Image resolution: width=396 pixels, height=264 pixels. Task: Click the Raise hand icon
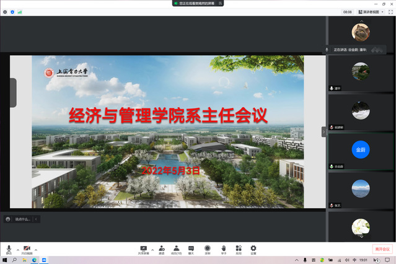click(223, 249)
